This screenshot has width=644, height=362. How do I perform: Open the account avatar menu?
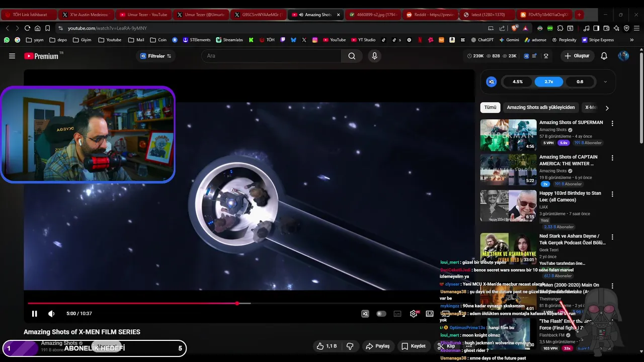pyautogui.click(x=623, y=56)
